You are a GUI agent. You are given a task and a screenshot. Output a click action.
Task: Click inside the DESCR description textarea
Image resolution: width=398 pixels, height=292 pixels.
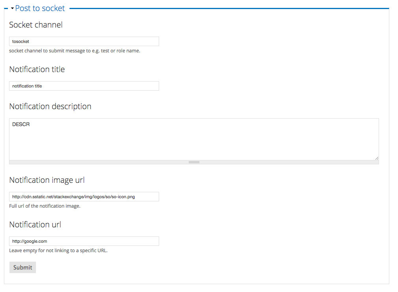193,138
